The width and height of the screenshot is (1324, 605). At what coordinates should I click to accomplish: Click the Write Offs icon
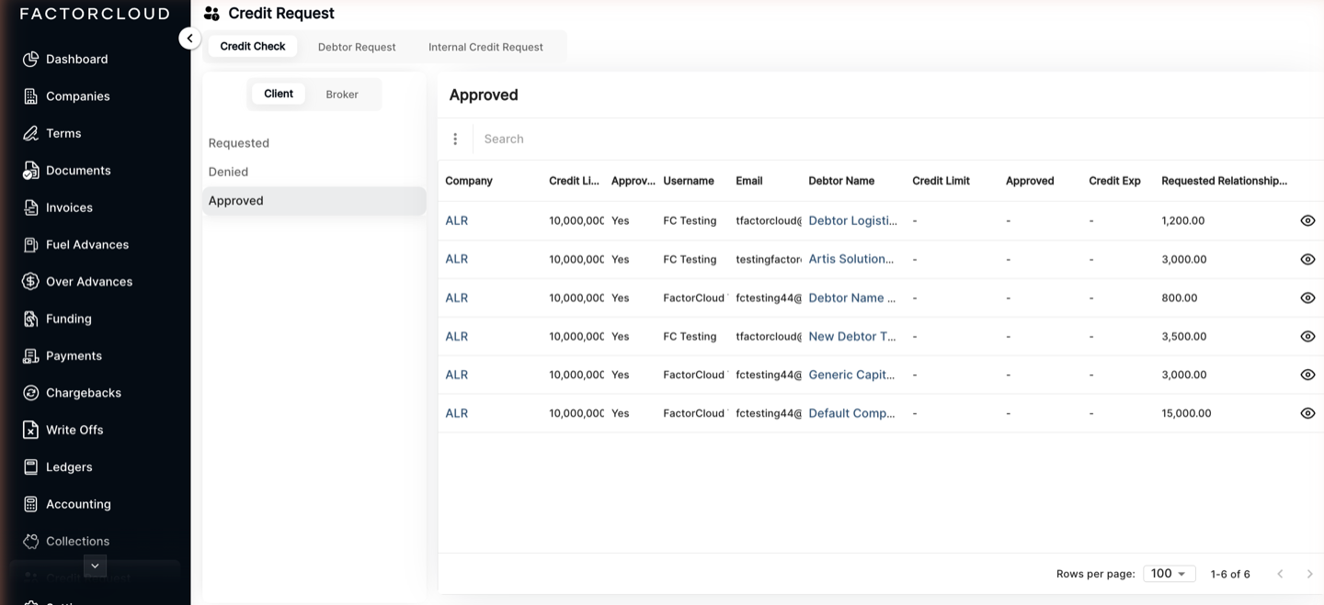[x=30, y=430]
